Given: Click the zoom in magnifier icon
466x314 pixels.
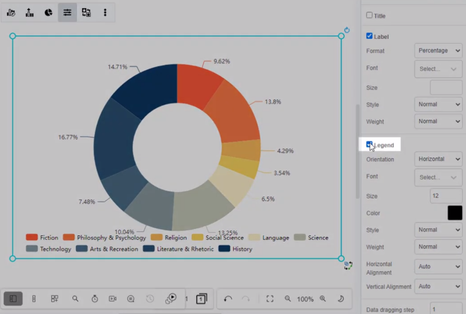Looking at the screenshot, I should 323,299.
